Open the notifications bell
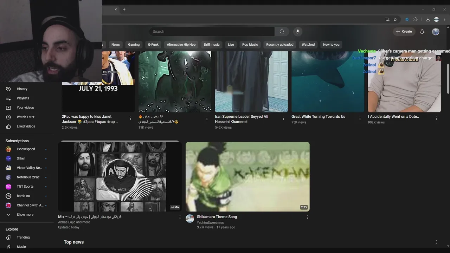 [422, 32]
